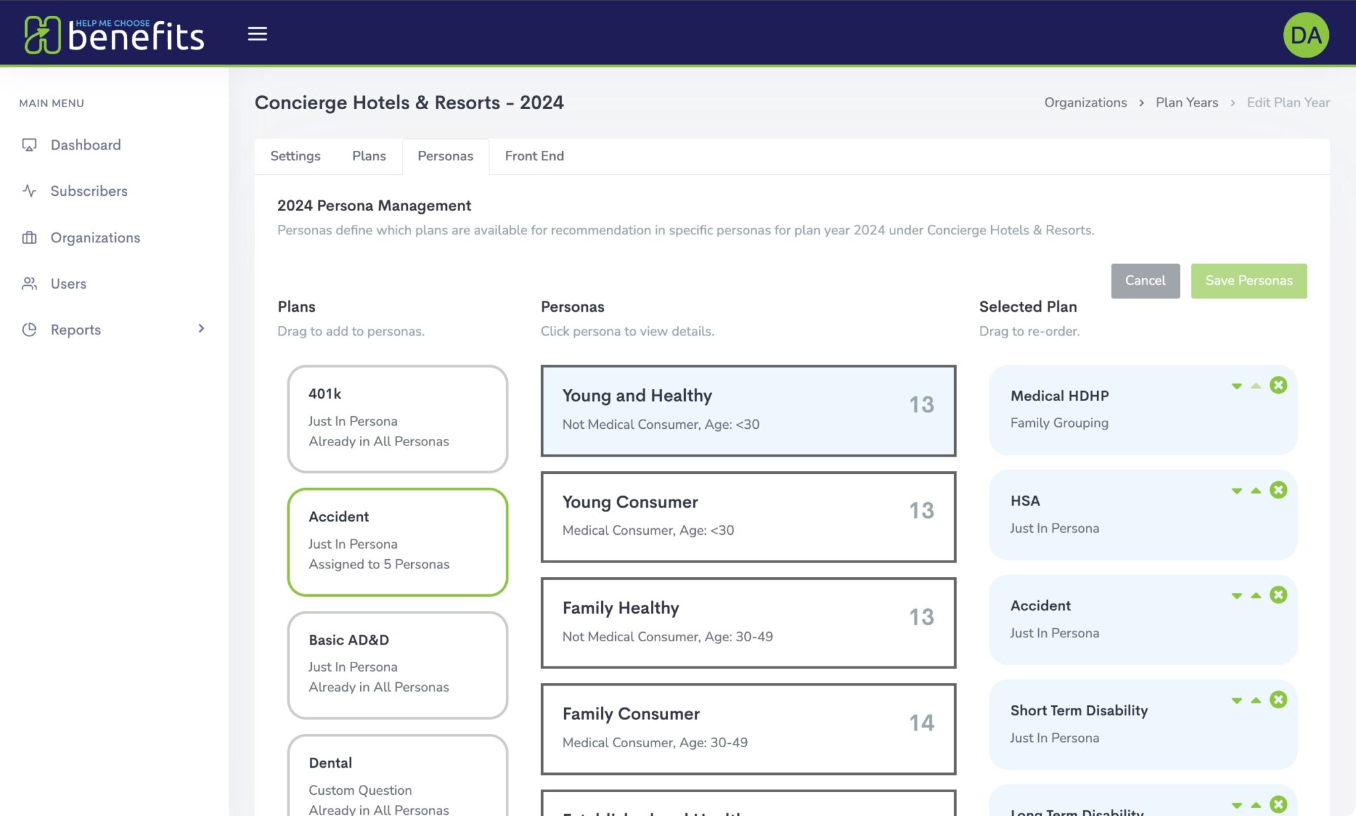Open Reports from the main menu
Viewport: 1356px width, 816px height.
(75, 329)
